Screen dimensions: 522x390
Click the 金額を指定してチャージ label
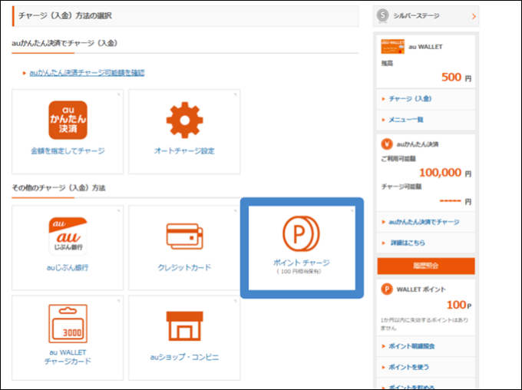point(68,151)
